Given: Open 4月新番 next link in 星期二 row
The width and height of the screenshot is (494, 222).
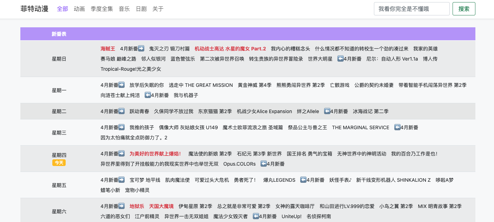Looking at the screenshot, I should click(x=112, y=111).
